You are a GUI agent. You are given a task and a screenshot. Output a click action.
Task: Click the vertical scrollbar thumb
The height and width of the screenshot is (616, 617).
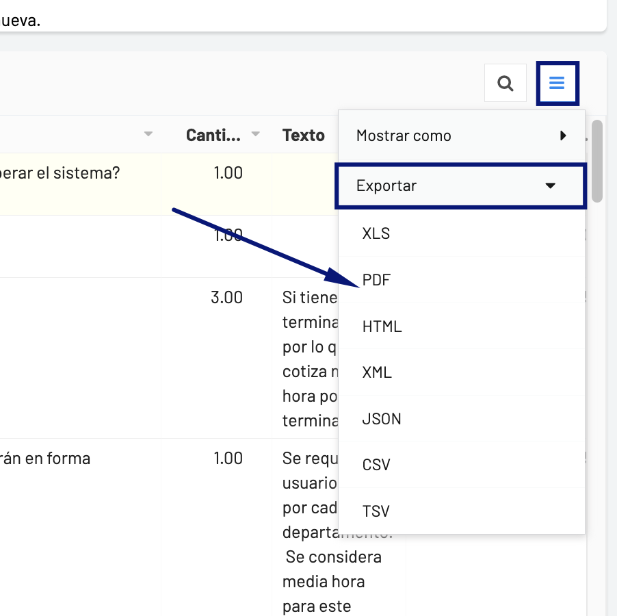[x=597, y=162]
